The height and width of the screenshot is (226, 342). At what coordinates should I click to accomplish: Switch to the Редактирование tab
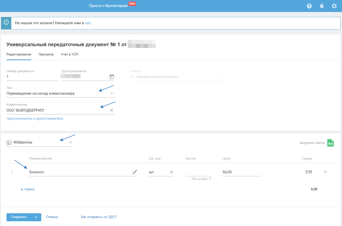pyautogui.click(x=19, y=54)
